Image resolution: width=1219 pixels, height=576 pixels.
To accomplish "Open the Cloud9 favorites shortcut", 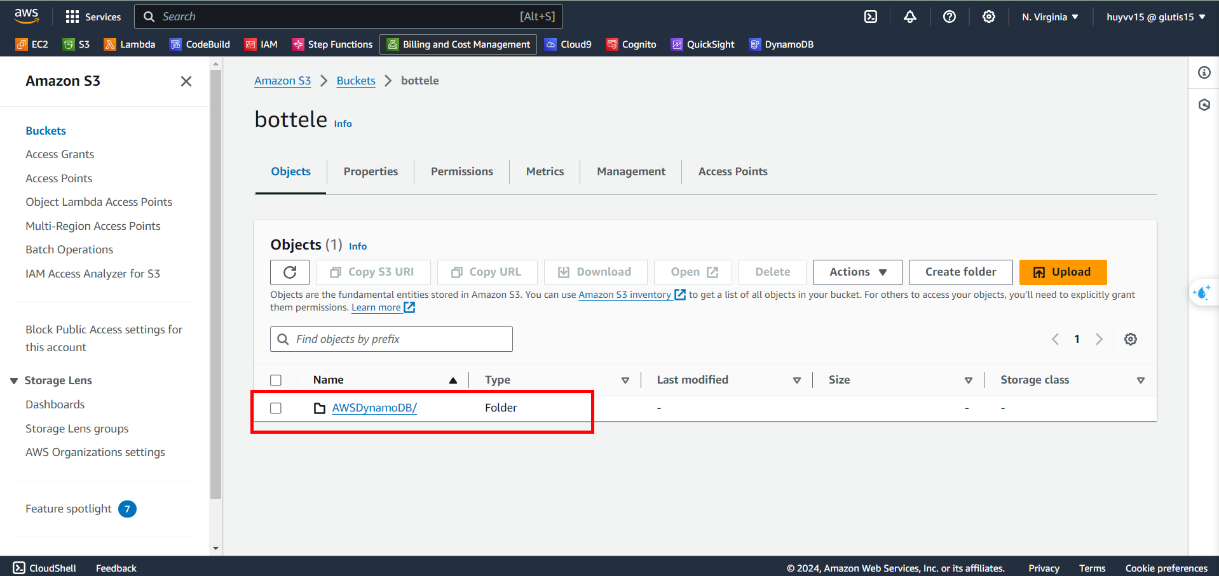I will [x=568, y=44].
